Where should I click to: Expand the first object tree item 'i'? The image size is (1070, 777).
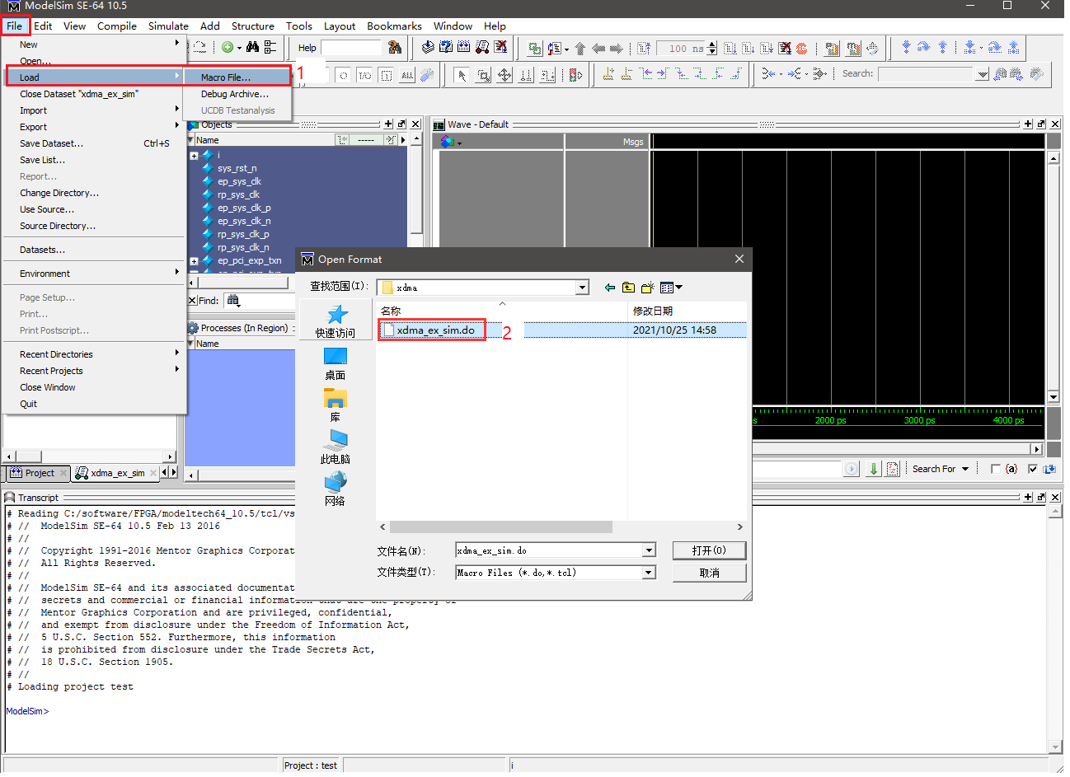point(195,156)
